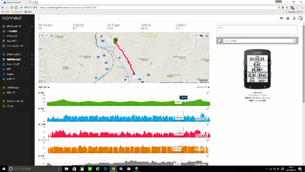The image size is (305, 172).
Task: Open the inbox icon in the header
Action: (288, 18)
